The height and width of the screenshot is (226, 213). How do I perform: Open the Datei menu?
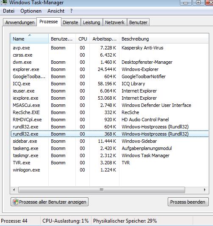[8, 11]
